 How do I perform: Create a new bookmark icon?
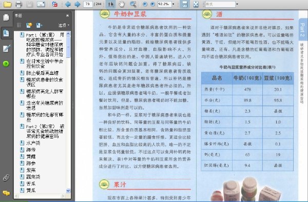(x=29, y=25)
